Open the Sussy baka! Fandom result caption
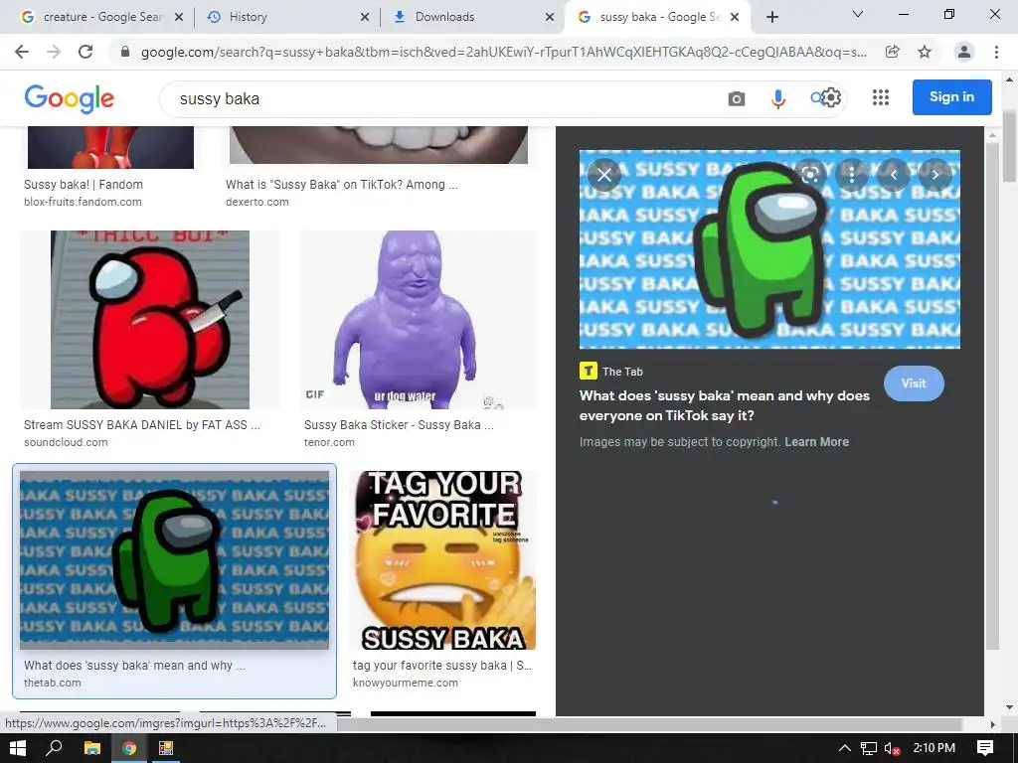The width and height of the screenshot is (1018, 763). (84, 184)
